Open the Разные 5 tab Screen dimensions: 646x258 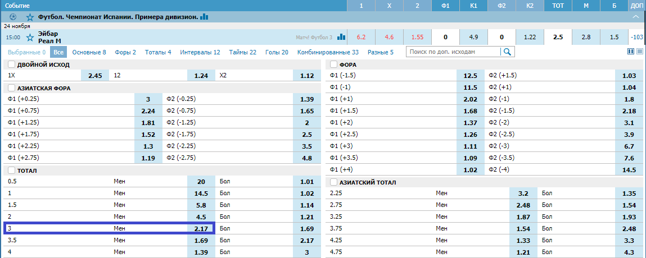click(x=380, y=52)
